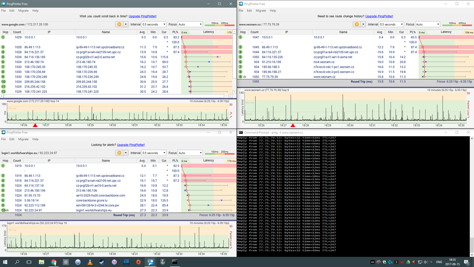The width and height of the screenshot is (474, 267).
Task: Switch to Command Prompt via the taskbar icon
Action: [174, 262]
